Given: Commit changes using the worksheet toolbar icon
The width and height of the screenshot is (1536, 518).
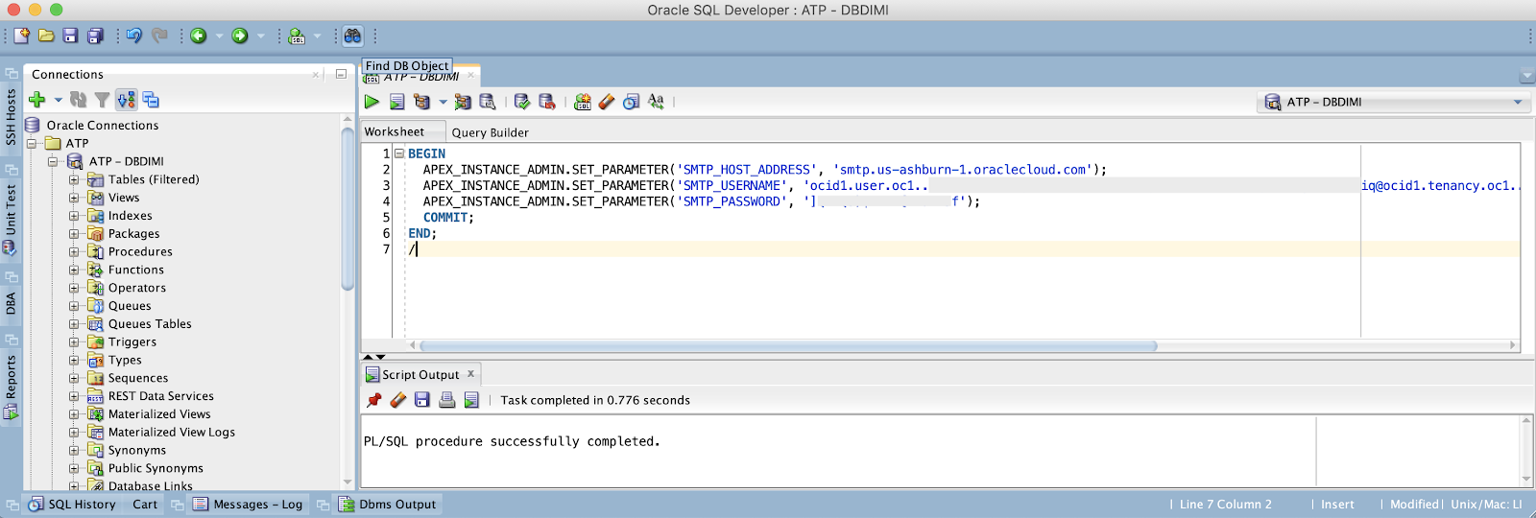Looking at the screenshot, I should coord(522,102).
